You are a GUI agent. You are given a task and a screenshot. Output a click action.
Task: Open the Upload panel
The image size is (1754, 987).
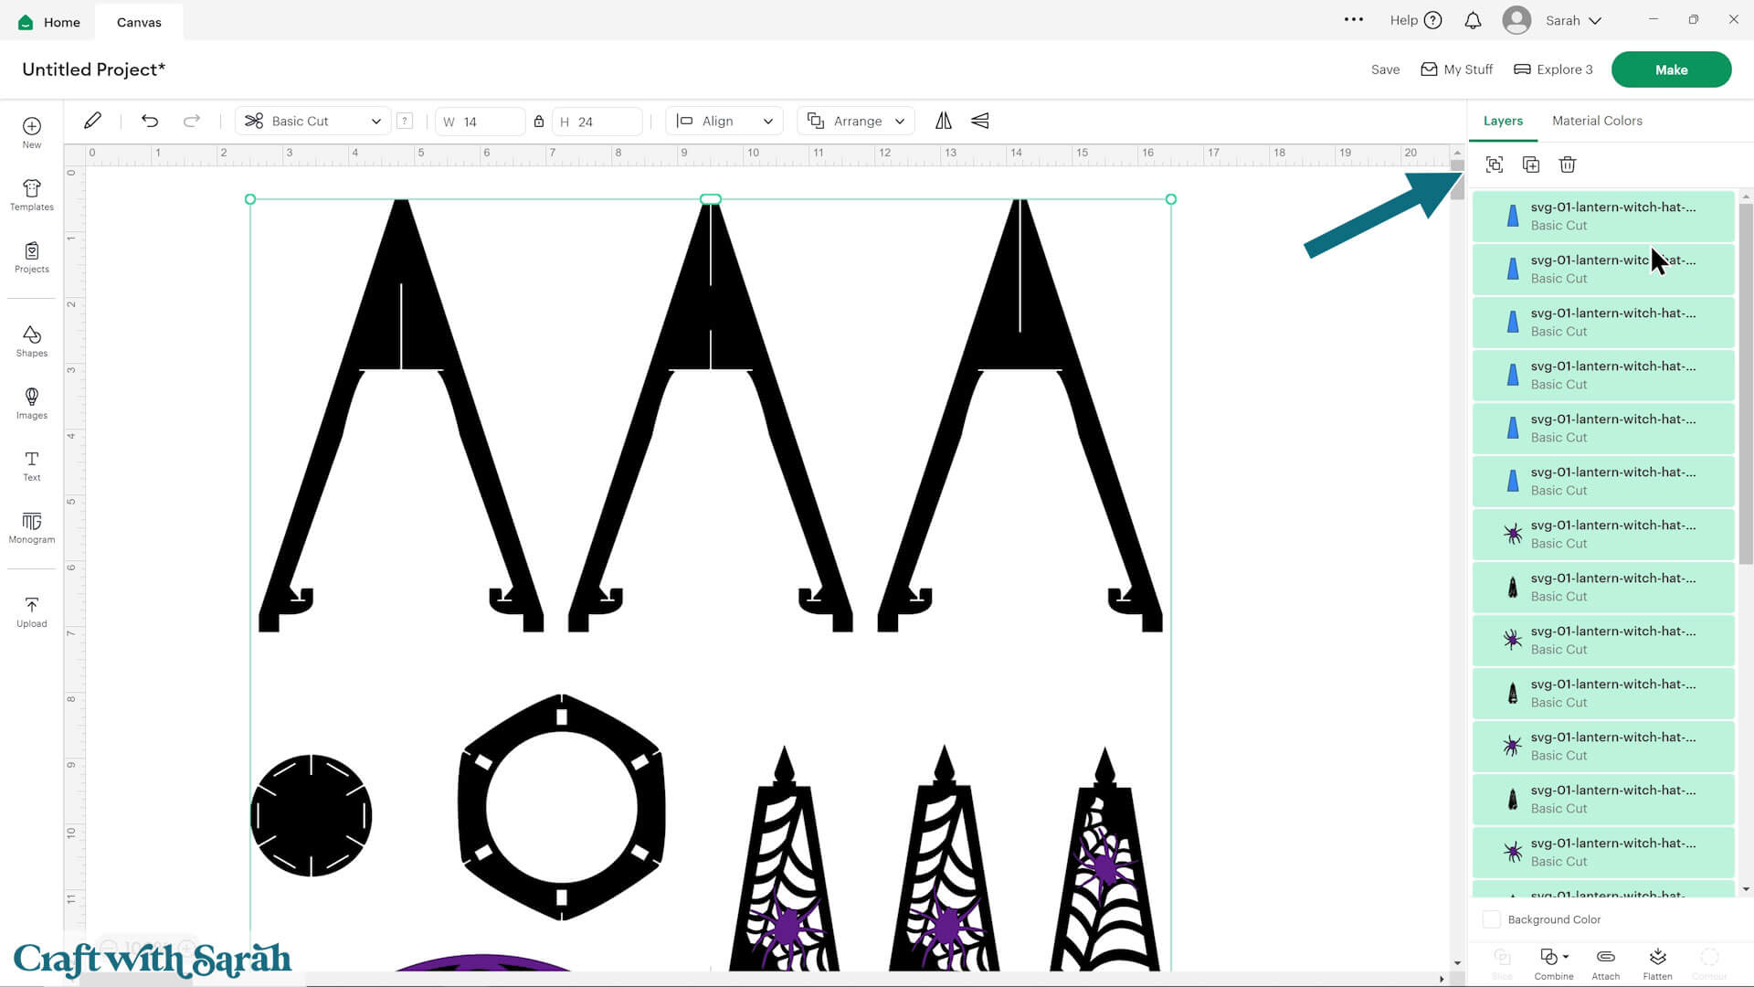31,611
